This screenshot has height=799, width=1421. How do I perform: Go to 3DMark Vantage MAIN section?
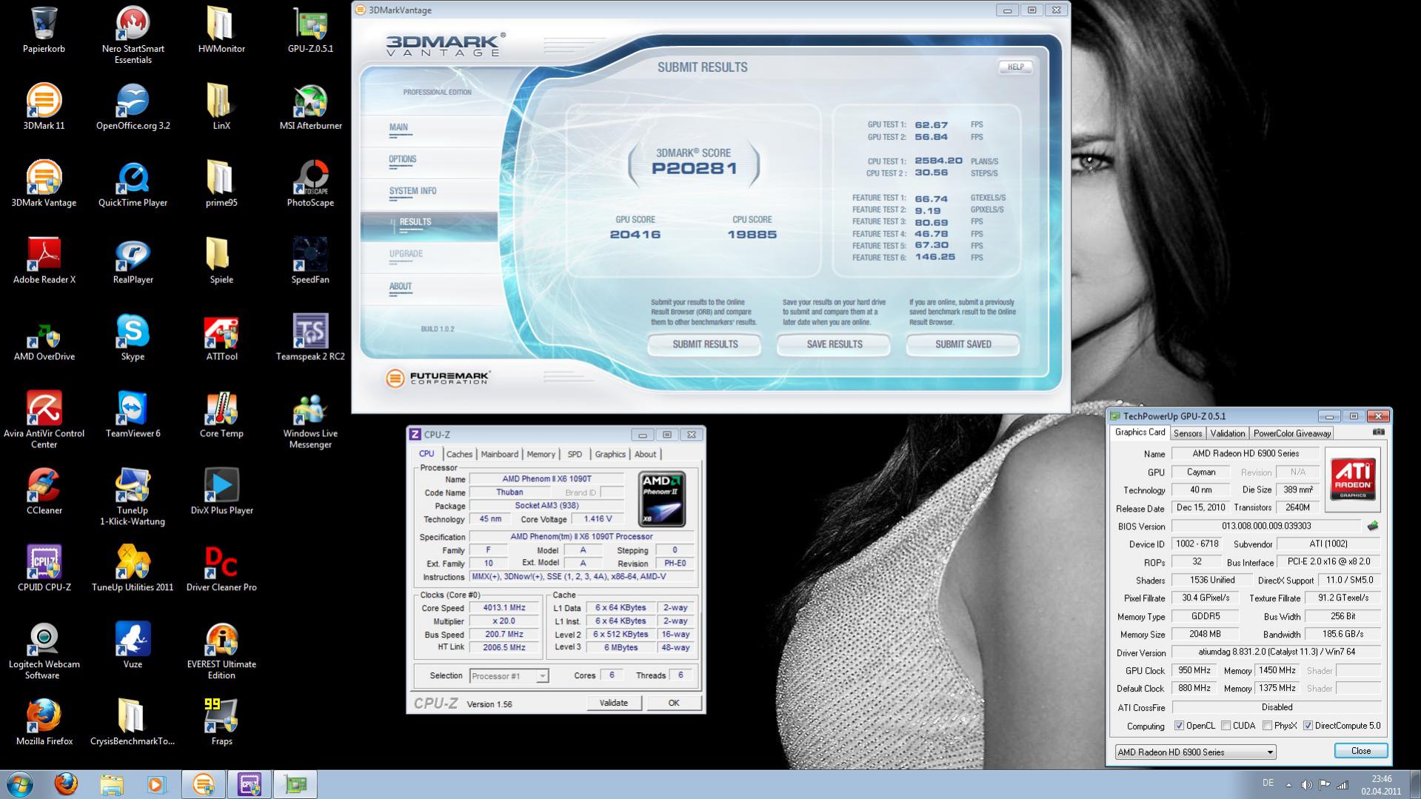(x=398, y=128)
